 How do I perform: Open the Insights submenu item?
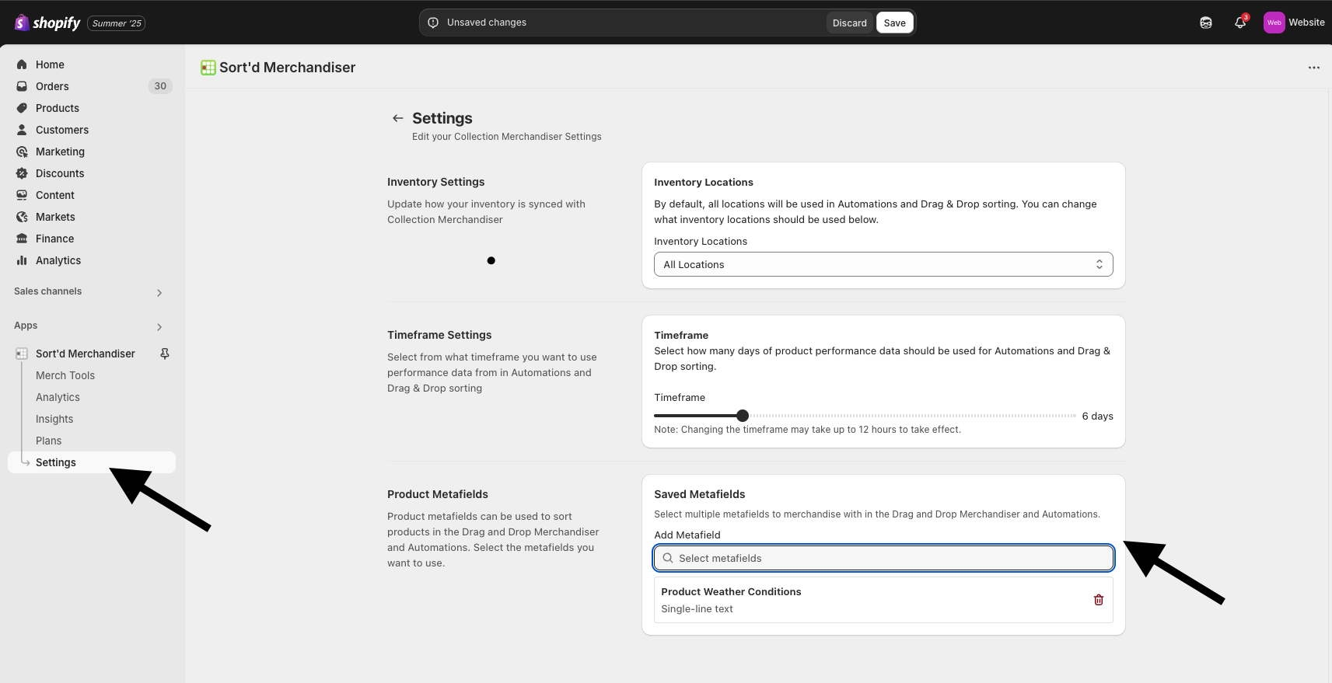pyautogui.click(x=54, y=419)
